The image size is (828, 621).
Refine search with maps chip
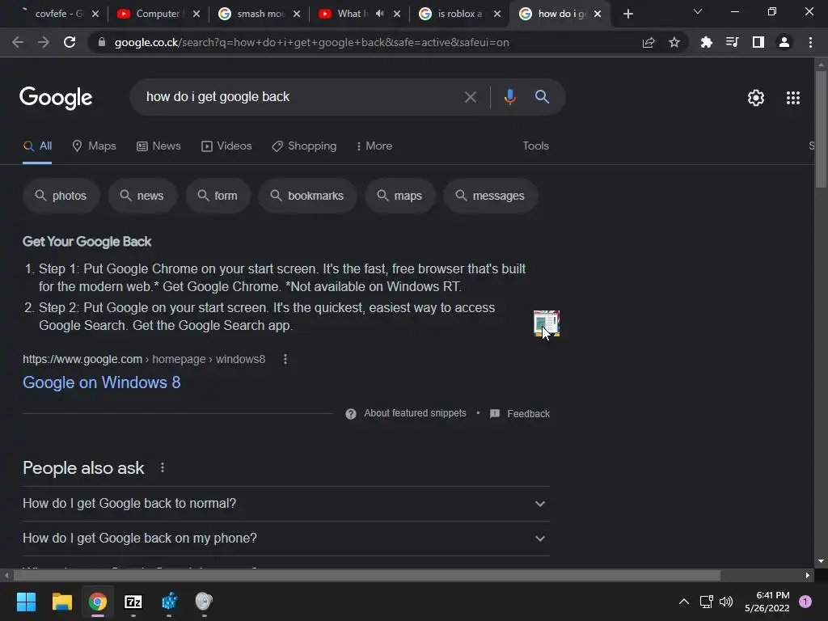399,196
